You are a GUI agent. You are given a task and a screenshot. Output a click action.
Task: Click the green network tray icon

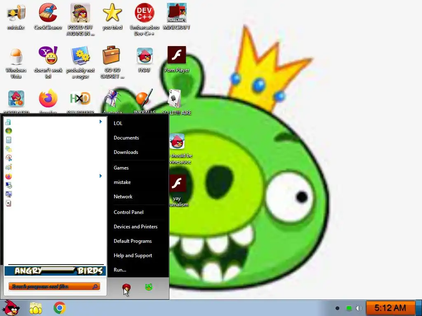point(349,308)
